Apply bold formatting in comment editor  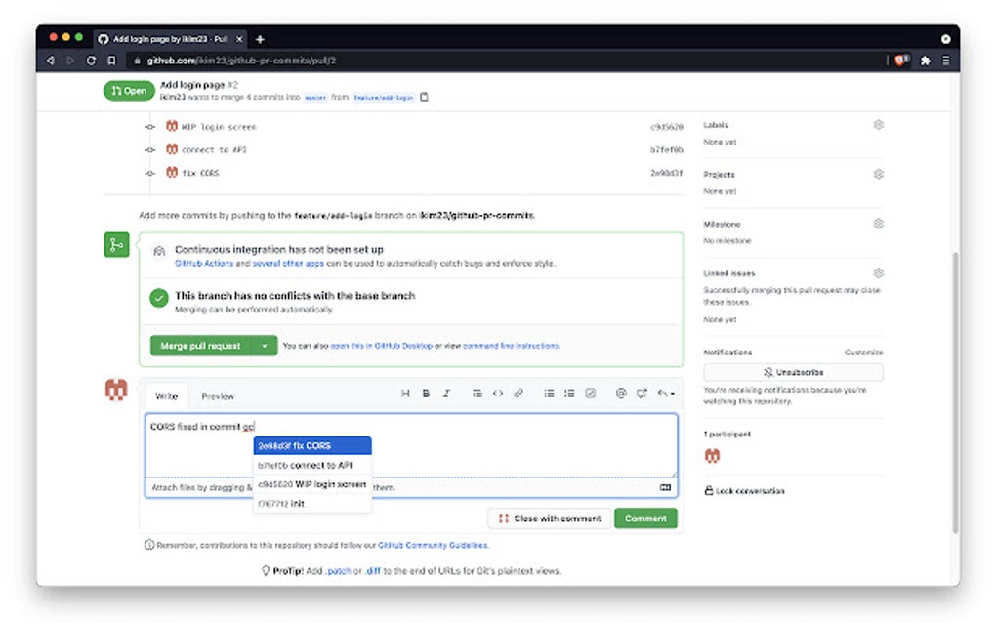click(426, 394)
